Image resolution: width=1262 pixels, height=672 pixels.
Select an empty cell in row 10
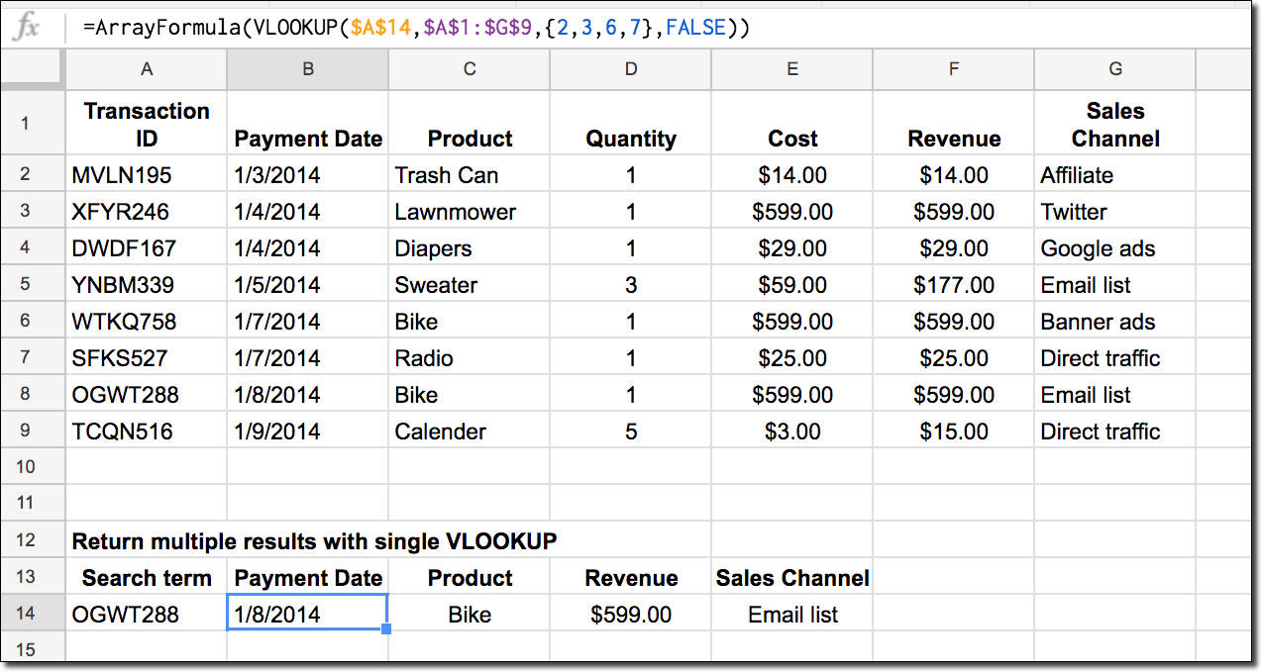(469, 467)
